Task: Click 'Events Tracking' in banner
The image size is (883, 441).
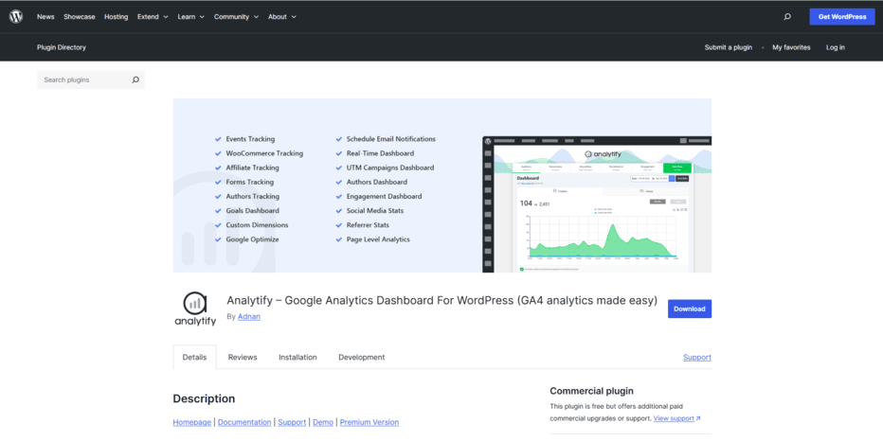Action: pos(250,139)
